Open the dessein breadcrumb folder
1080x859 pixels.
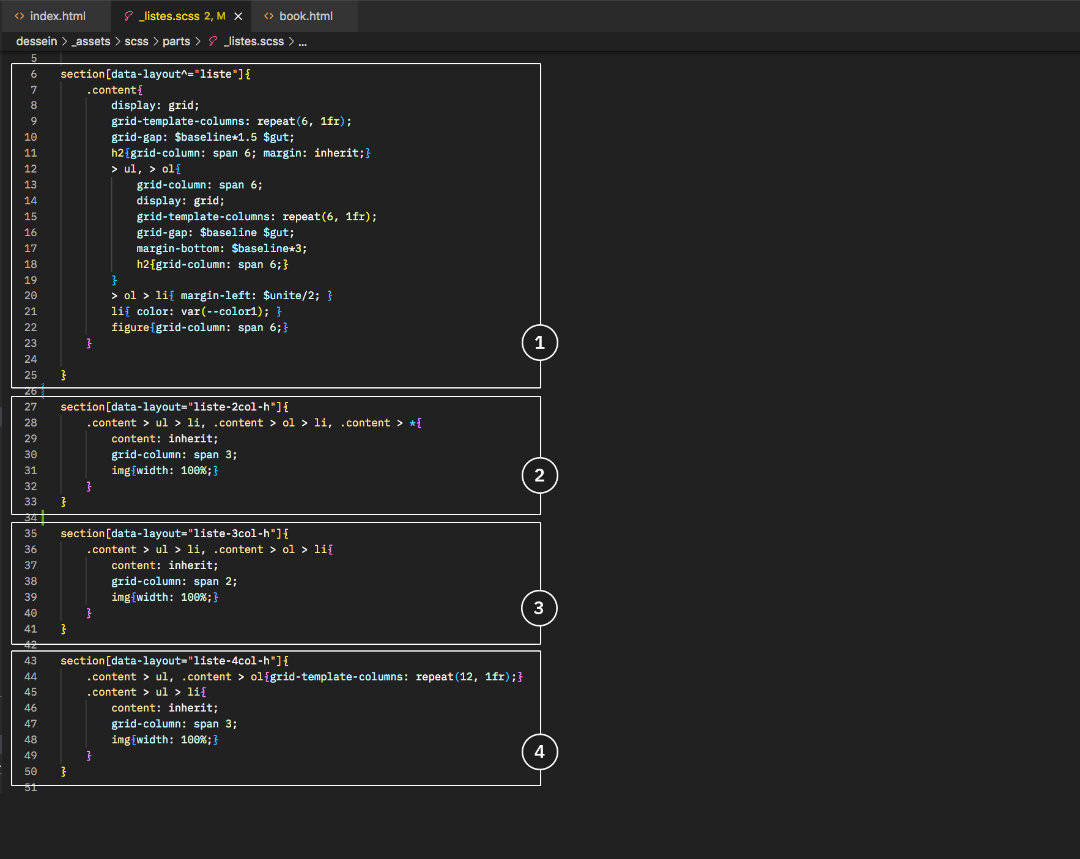point(36,41)
